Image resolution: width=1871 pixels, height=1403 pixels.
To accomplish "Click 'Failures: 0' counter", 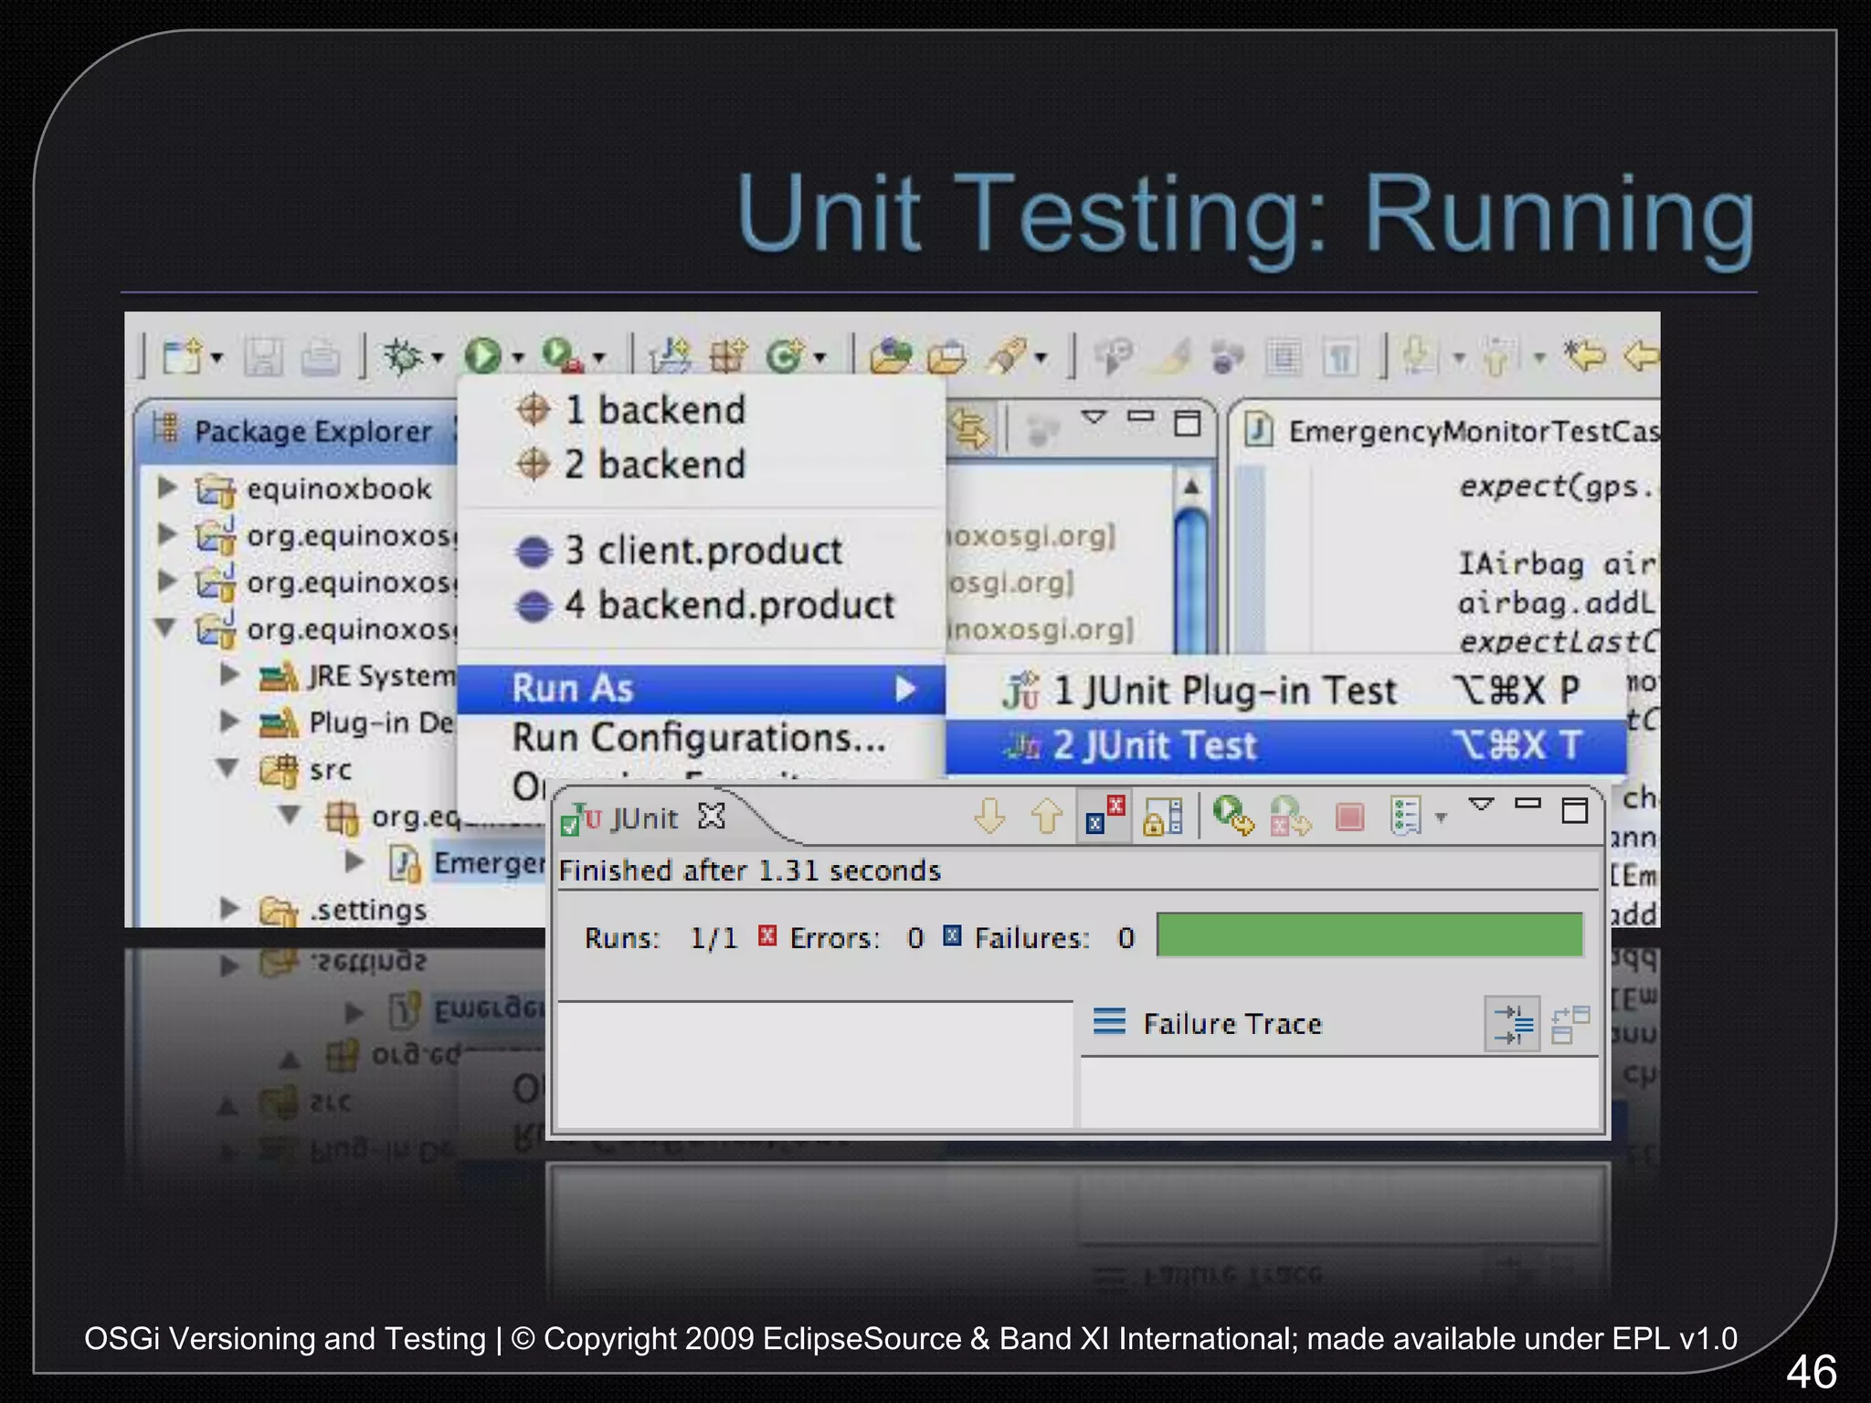I will [x=1039, y=938].
